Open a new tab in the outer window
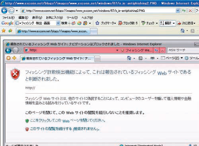Screen dimensions: 199x146 pyautogui.click(x=94, y=32)
